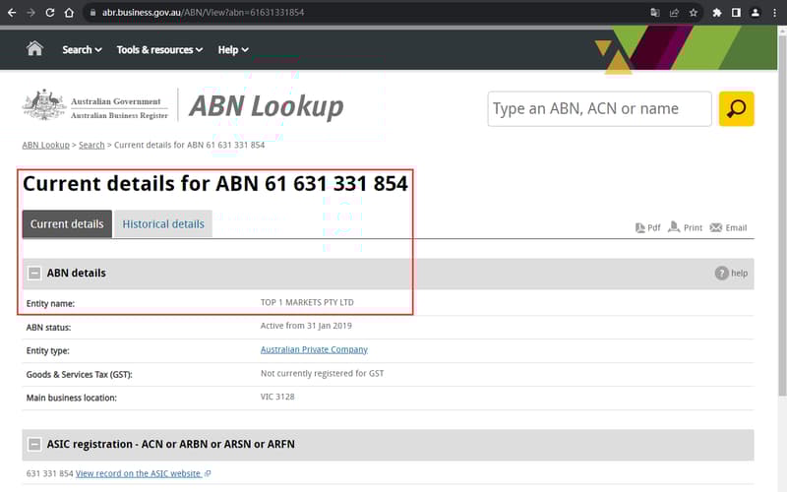The width and height of the screenshot is (787, 492).
Task: Open the browser three-dot menu
Action: [774, 13]
